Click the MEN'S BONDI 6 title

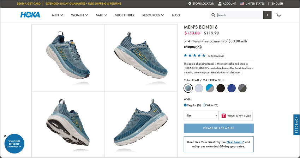pyautogui.click(x=200, y=27)
